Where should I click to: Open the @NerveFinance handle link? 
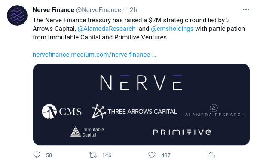click(x=98, y=10)
